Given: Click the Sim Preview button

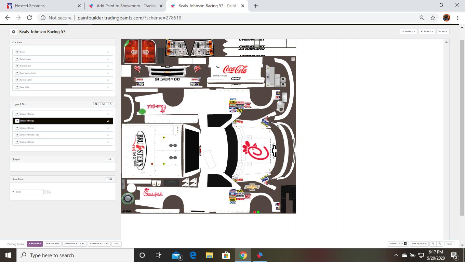Looking at the screenshot, I should click(x=419, y=244).
